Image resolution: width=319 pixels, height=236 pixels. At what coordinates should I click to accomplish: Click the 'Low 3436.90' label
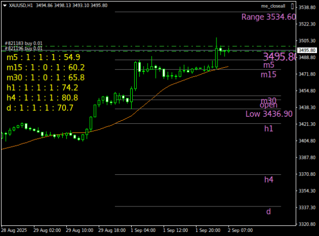coord(269,114)
